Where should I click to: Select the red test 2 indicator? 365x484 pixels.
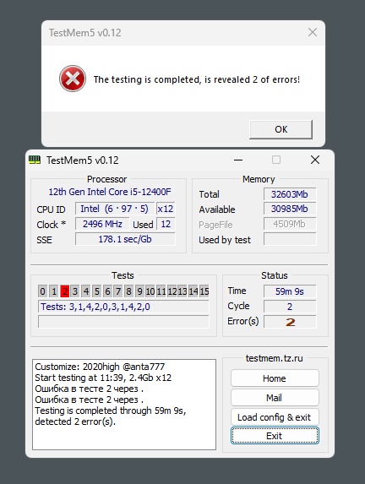[x=64, y=291]
